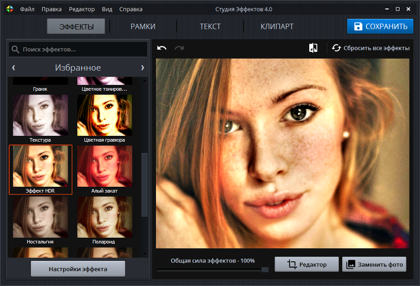This screenshot has height=286, width=420.
Task: Open the Правка menu
Action: (51, 9)
